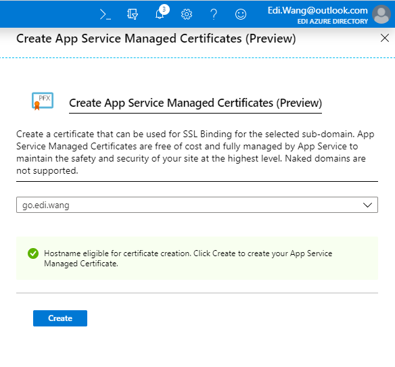Open the account avatar picture
The width and height of the screenshot is (395, 367).
tap(381, 14)
